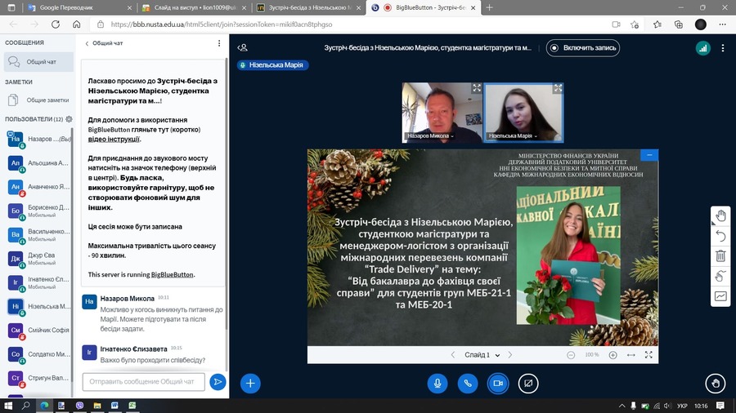The image size is (736, 413).
Task: Toggle the users list panel icon
Action: click(242, 48)
